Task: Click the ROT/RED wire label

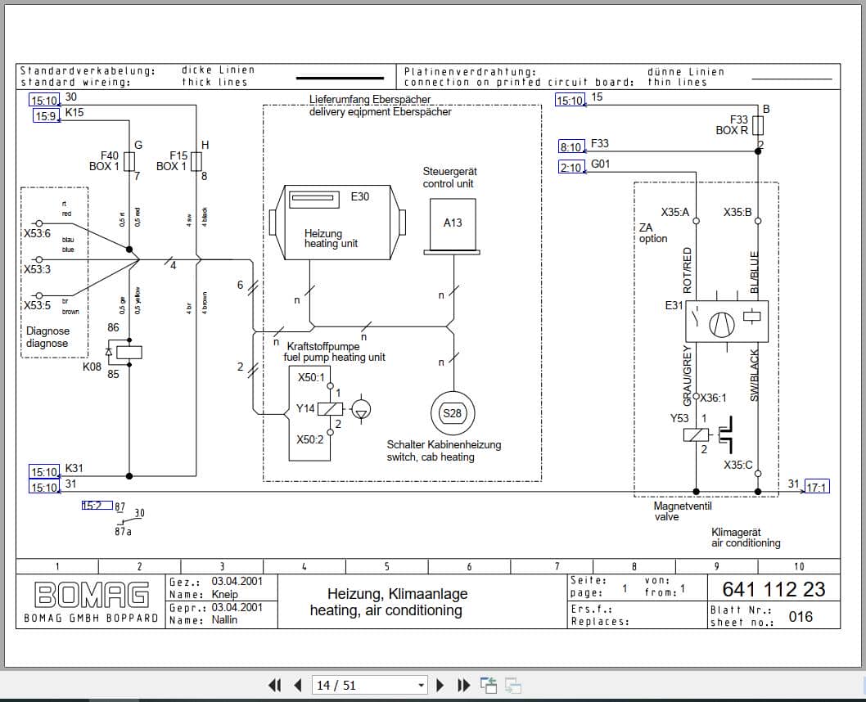Action: coord(688,270)
